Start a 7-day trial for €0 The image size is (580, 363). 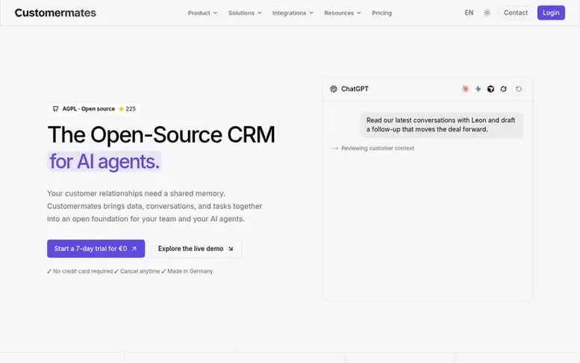point(96,249)
